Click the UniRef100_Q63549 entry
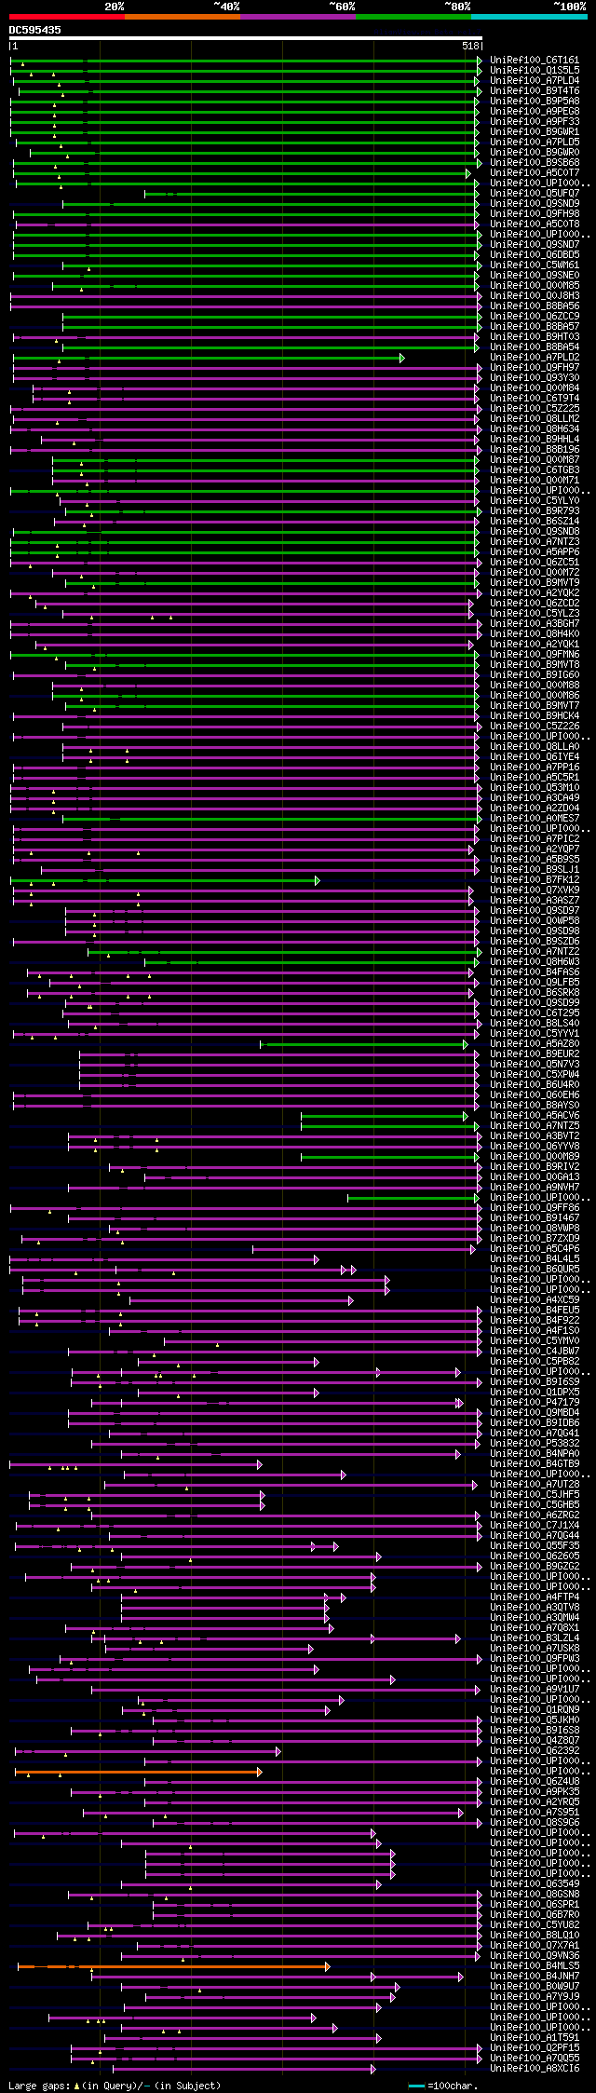Viewport: 596px width, 2093px height. (535, 1884)
